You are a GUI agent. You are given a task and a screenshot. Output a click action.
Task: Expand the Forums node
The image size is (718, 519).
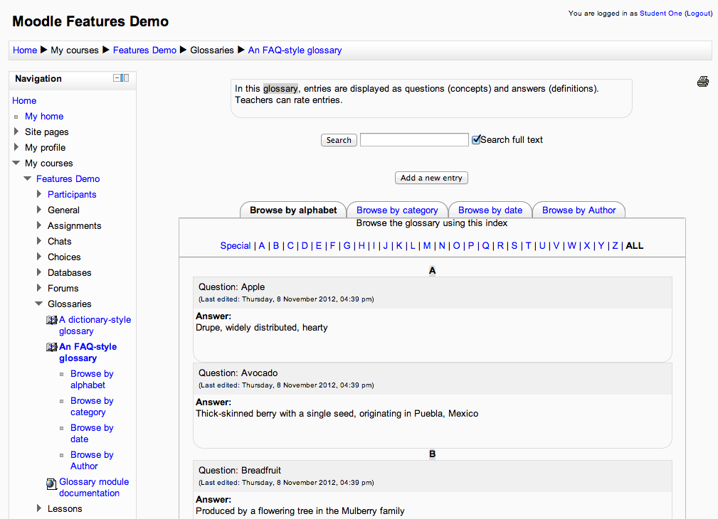[x=39, y=288]
